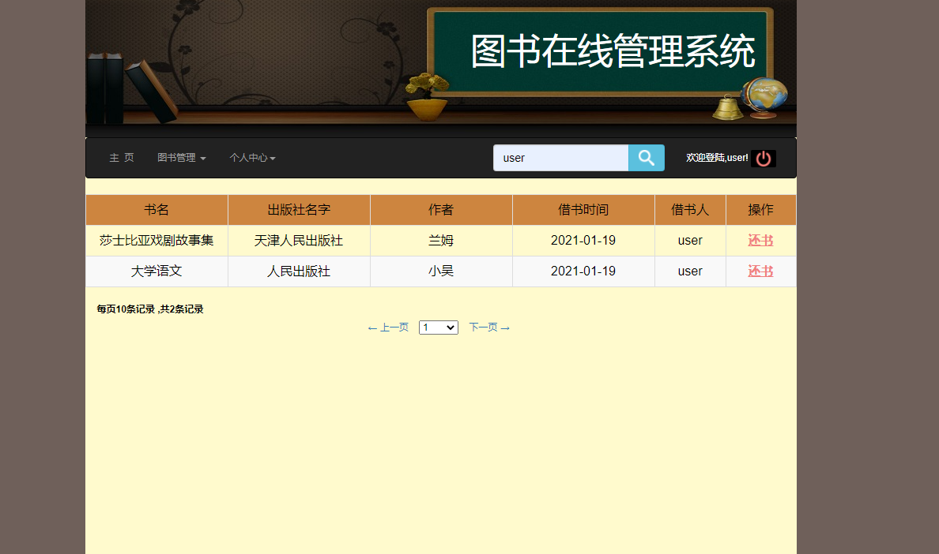Click the magnifying glass search icon
Viewport: 939px width, 554px height.
pyautogui.click(x=646, y=158)
